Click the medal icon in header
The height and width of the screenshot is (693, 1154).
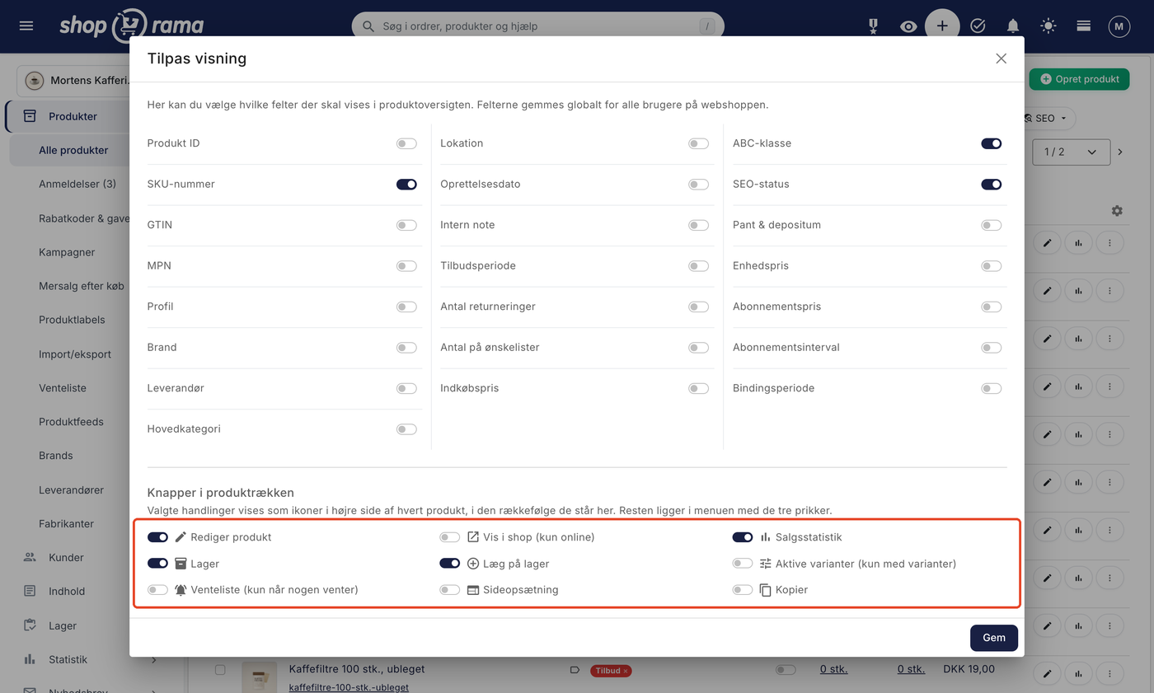[x=873, y=26]
